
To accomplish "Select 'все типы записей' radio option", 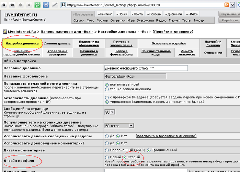I will click(x=107, y=85).
